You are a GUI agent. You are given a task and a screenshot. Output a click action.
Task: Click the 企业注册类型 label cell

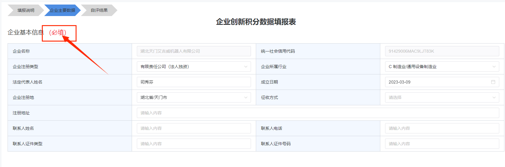pos(70,67)
